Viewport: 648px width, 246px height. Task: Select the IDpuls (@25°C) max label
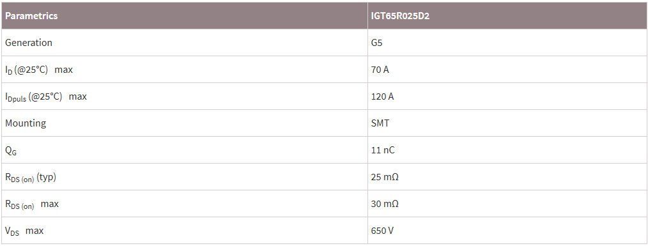(x=46, y=96)
